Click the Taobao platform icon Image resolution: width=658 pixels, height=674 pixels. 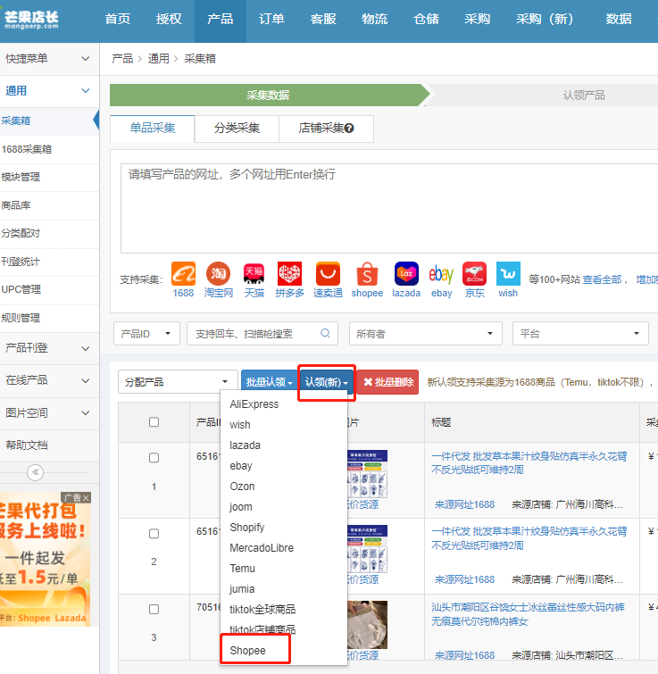coord(219,274)
